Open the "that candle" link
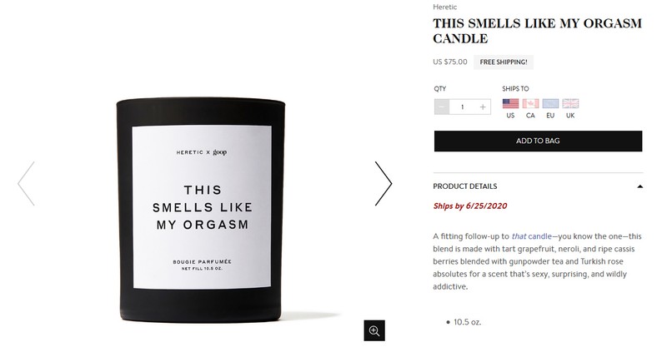The width and height of the screenshot is (667, 352). click(531, 236)
